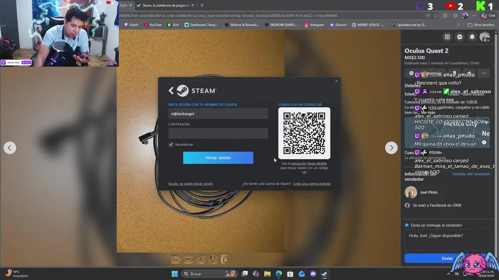Open Facebook notifications bell
499x280 pixels.
pyautogui.click(x=472, y=37)
